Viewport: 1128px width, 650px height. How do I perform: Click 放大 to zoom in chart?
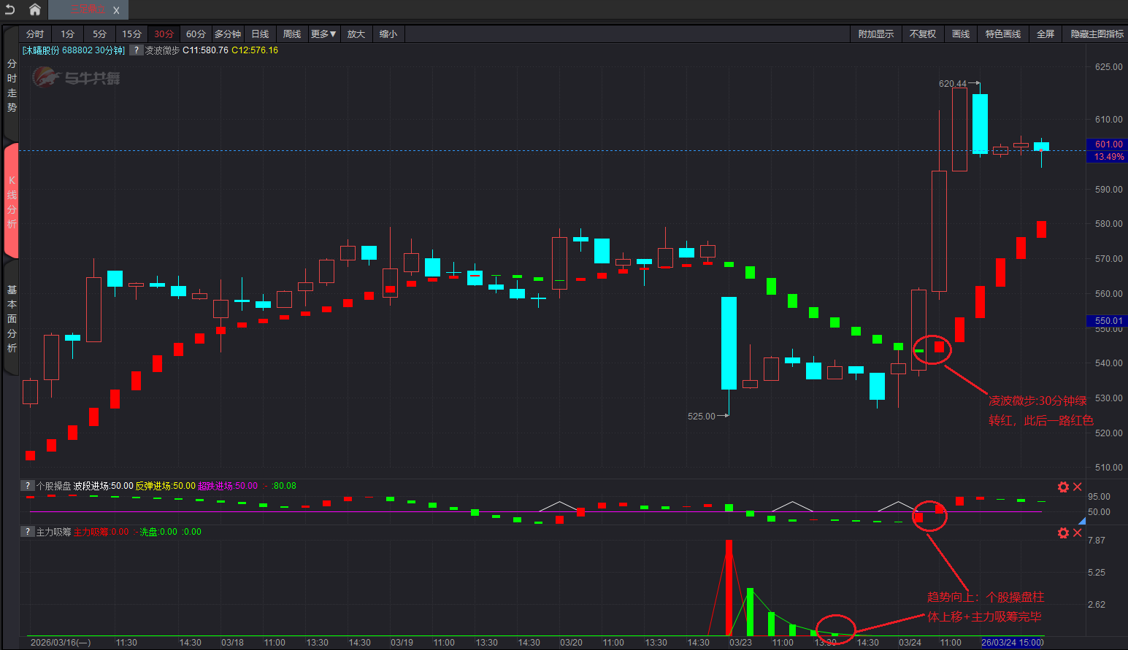[356, 34]
